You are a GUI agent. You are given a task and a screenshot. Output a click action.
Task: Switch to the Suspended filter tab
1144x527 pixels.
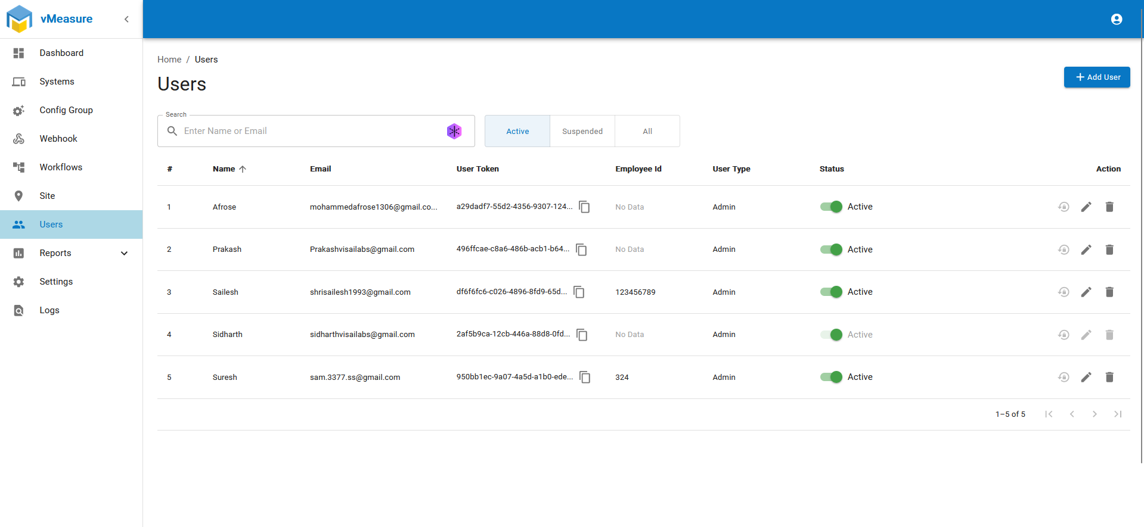[582, 131]
